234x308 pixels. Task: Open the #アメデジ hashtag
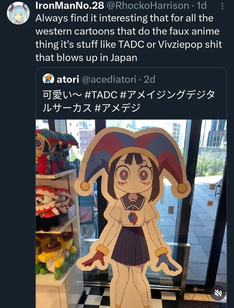pos(117,108)
